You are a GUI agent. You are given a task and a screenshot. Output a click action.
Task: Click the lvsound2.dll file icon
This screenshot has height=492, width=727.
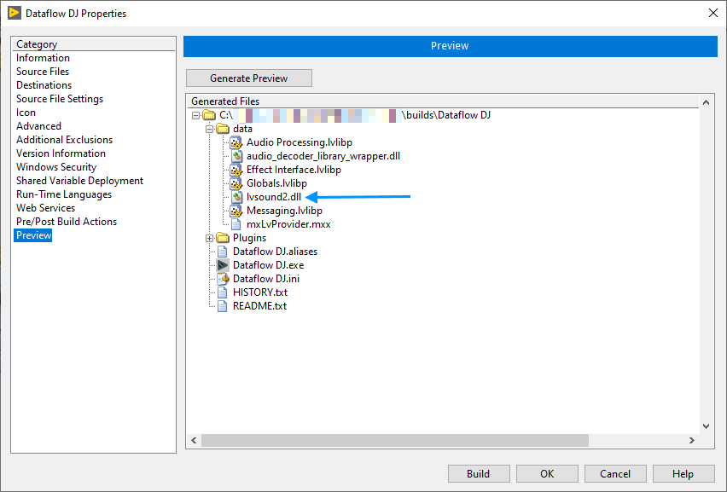point(236,197)
